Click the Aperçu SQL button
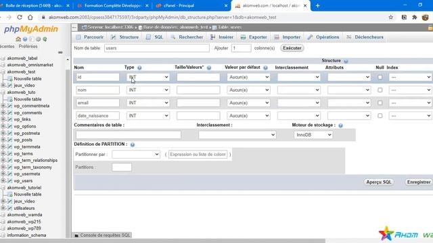This screenshot has width=433, height=243. (379, 182)
